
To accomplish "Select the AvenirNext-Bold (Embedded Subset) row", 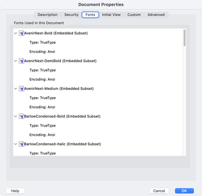I will [x=98, y=33].
